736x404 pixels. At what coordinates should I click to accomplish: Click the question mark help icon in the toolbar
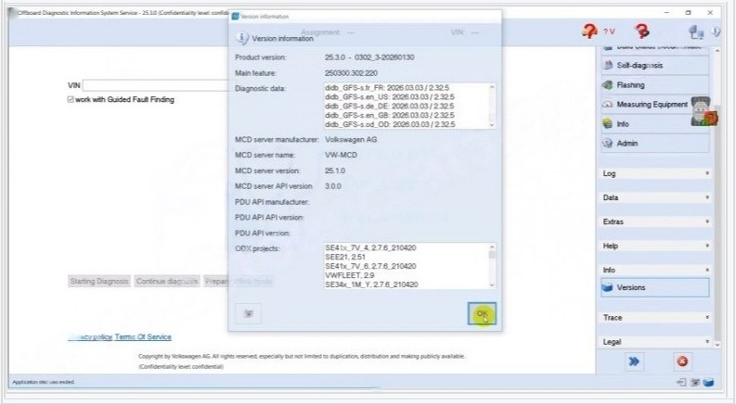[589, 31]
